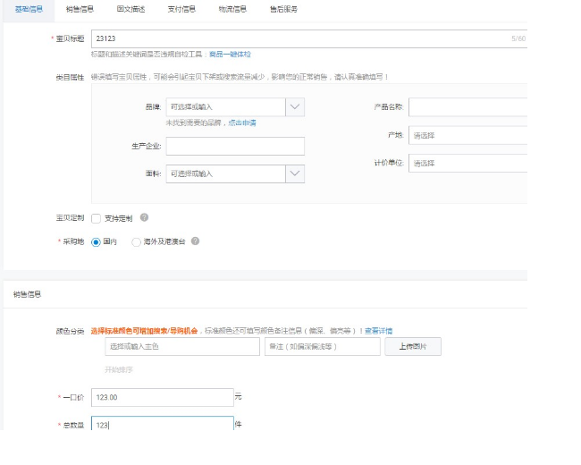The width and height of the screenshot is (581, 465).
Task: Select the 物流信息 tab
Action: click(232, 9)
